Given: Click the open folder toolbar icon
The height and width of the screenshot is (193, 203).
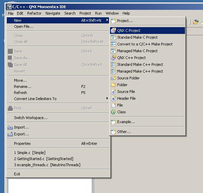Looking at the screenshot, I should tap(196, 22).
